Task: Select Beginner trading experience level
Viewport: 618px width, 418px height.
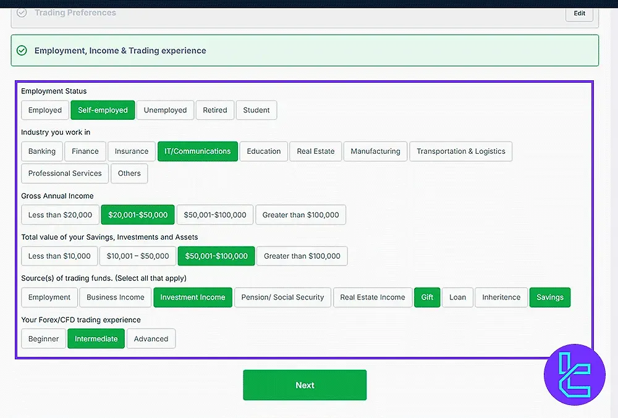Action: point(43,339)
